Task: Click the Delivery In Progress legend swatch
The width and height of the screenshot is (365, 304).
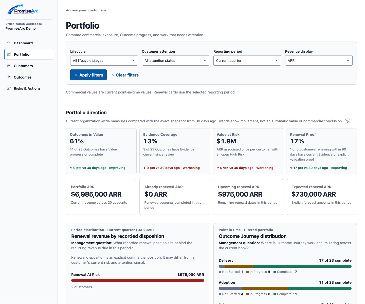Action: [x=248, y=272]
